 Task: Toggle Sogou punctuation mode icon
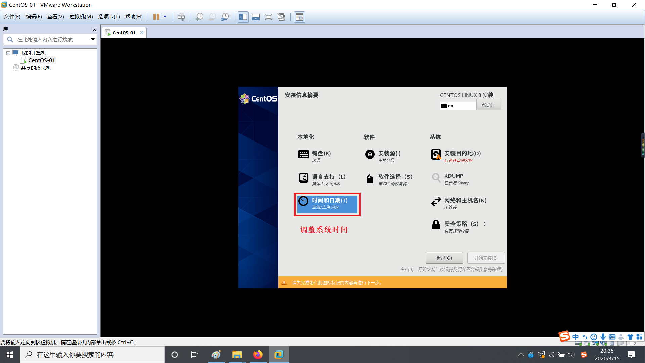[x=585, y=337]
